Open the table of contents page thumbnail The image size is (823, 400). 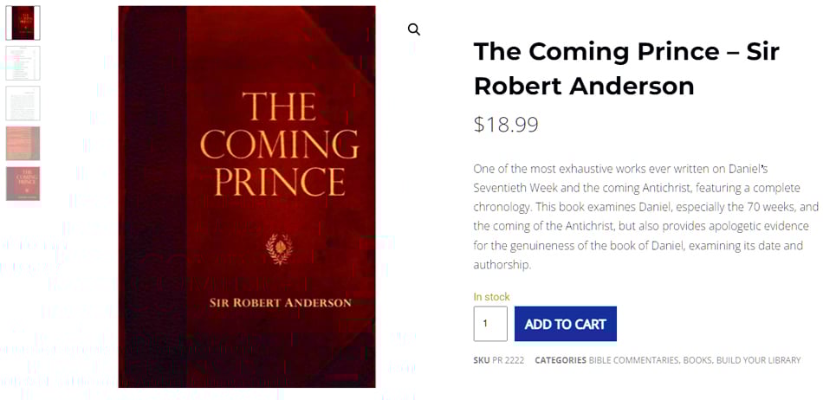pos(23,62)
